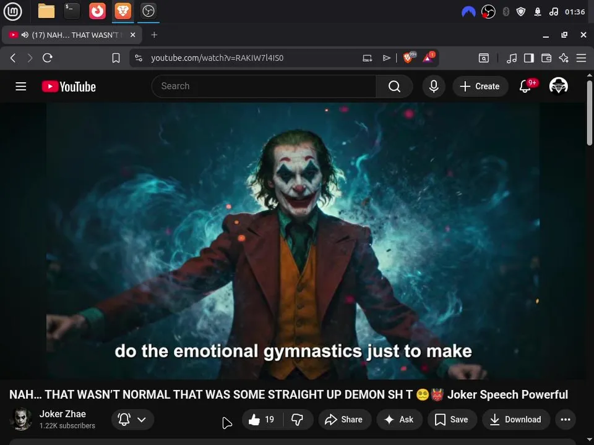
Task: Click the youtube.com URL address field
Action: [x=217, y=58]
